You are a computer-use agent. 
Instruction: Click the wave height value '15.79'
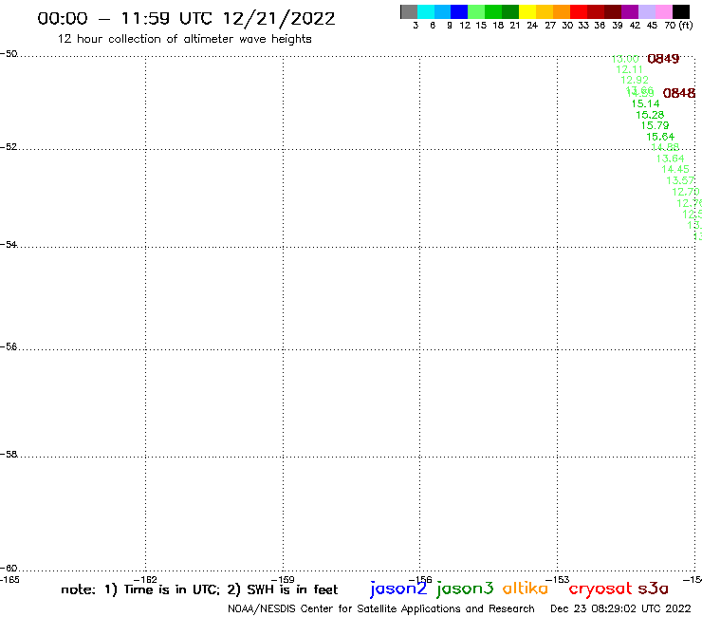click(655, 126)
